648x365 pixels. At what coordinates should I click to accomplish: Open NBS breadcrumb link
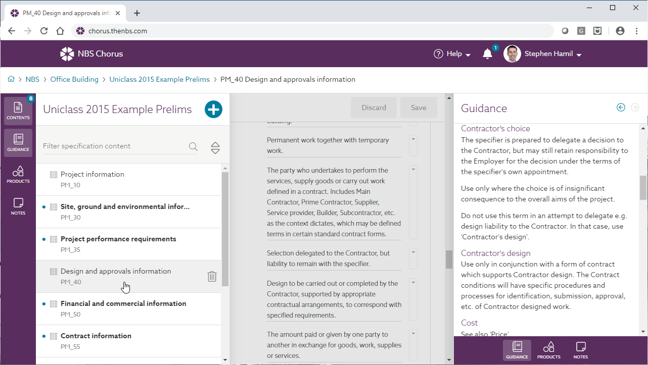[x=32, y=79]
